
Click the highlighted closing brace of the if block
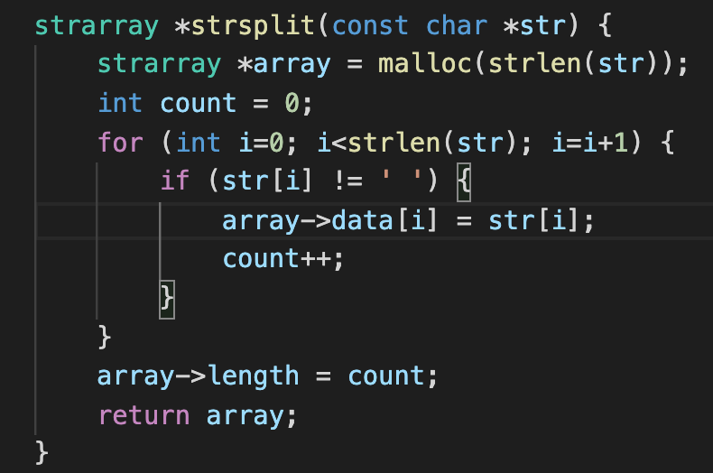(x=166, y=298)
